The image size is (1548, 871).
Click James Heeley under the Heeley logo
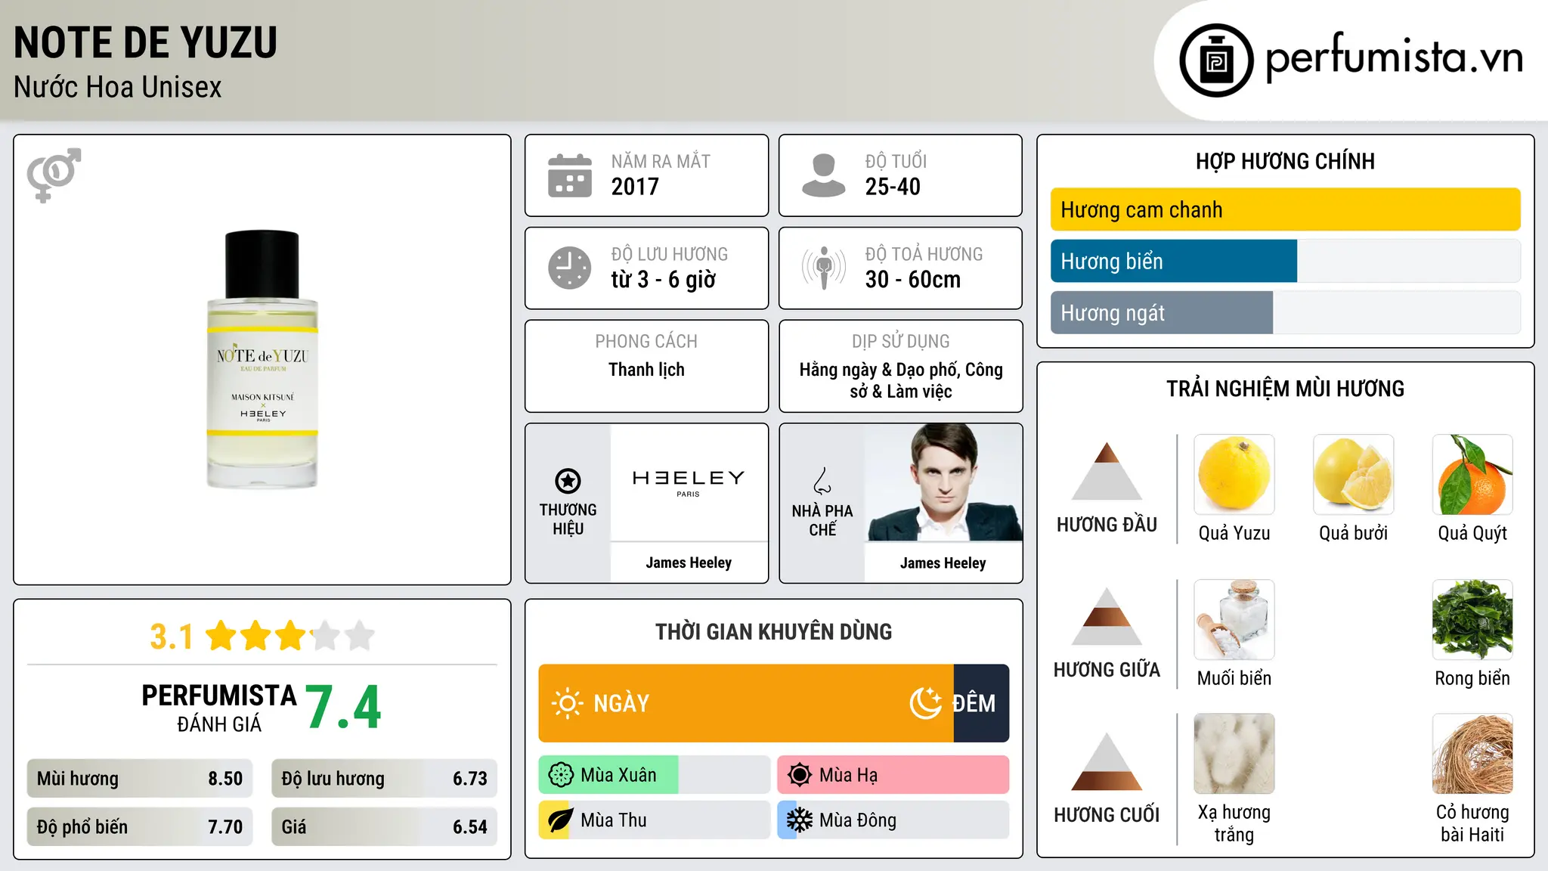tap(689, 563)
